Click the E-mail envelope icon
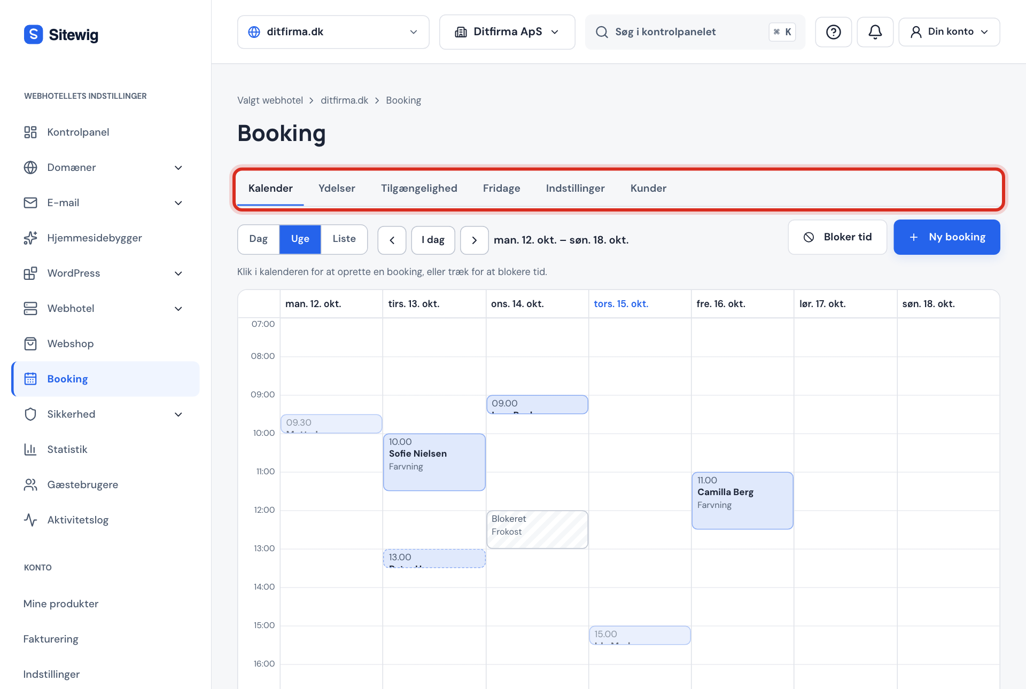Image resolution: width=1026 pixels, height=689 pixels. coord(30,202)
